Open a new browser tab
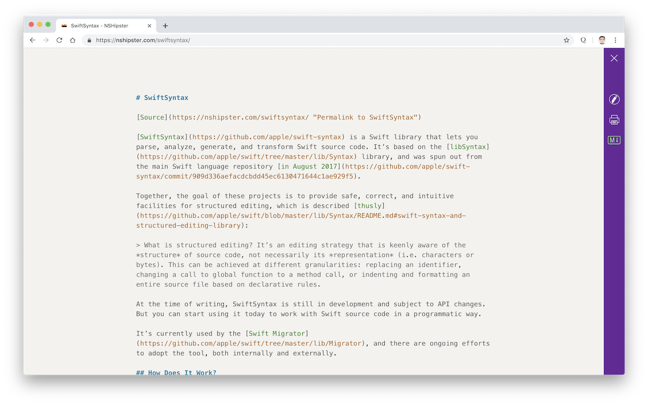 click(x=166, y=25)
